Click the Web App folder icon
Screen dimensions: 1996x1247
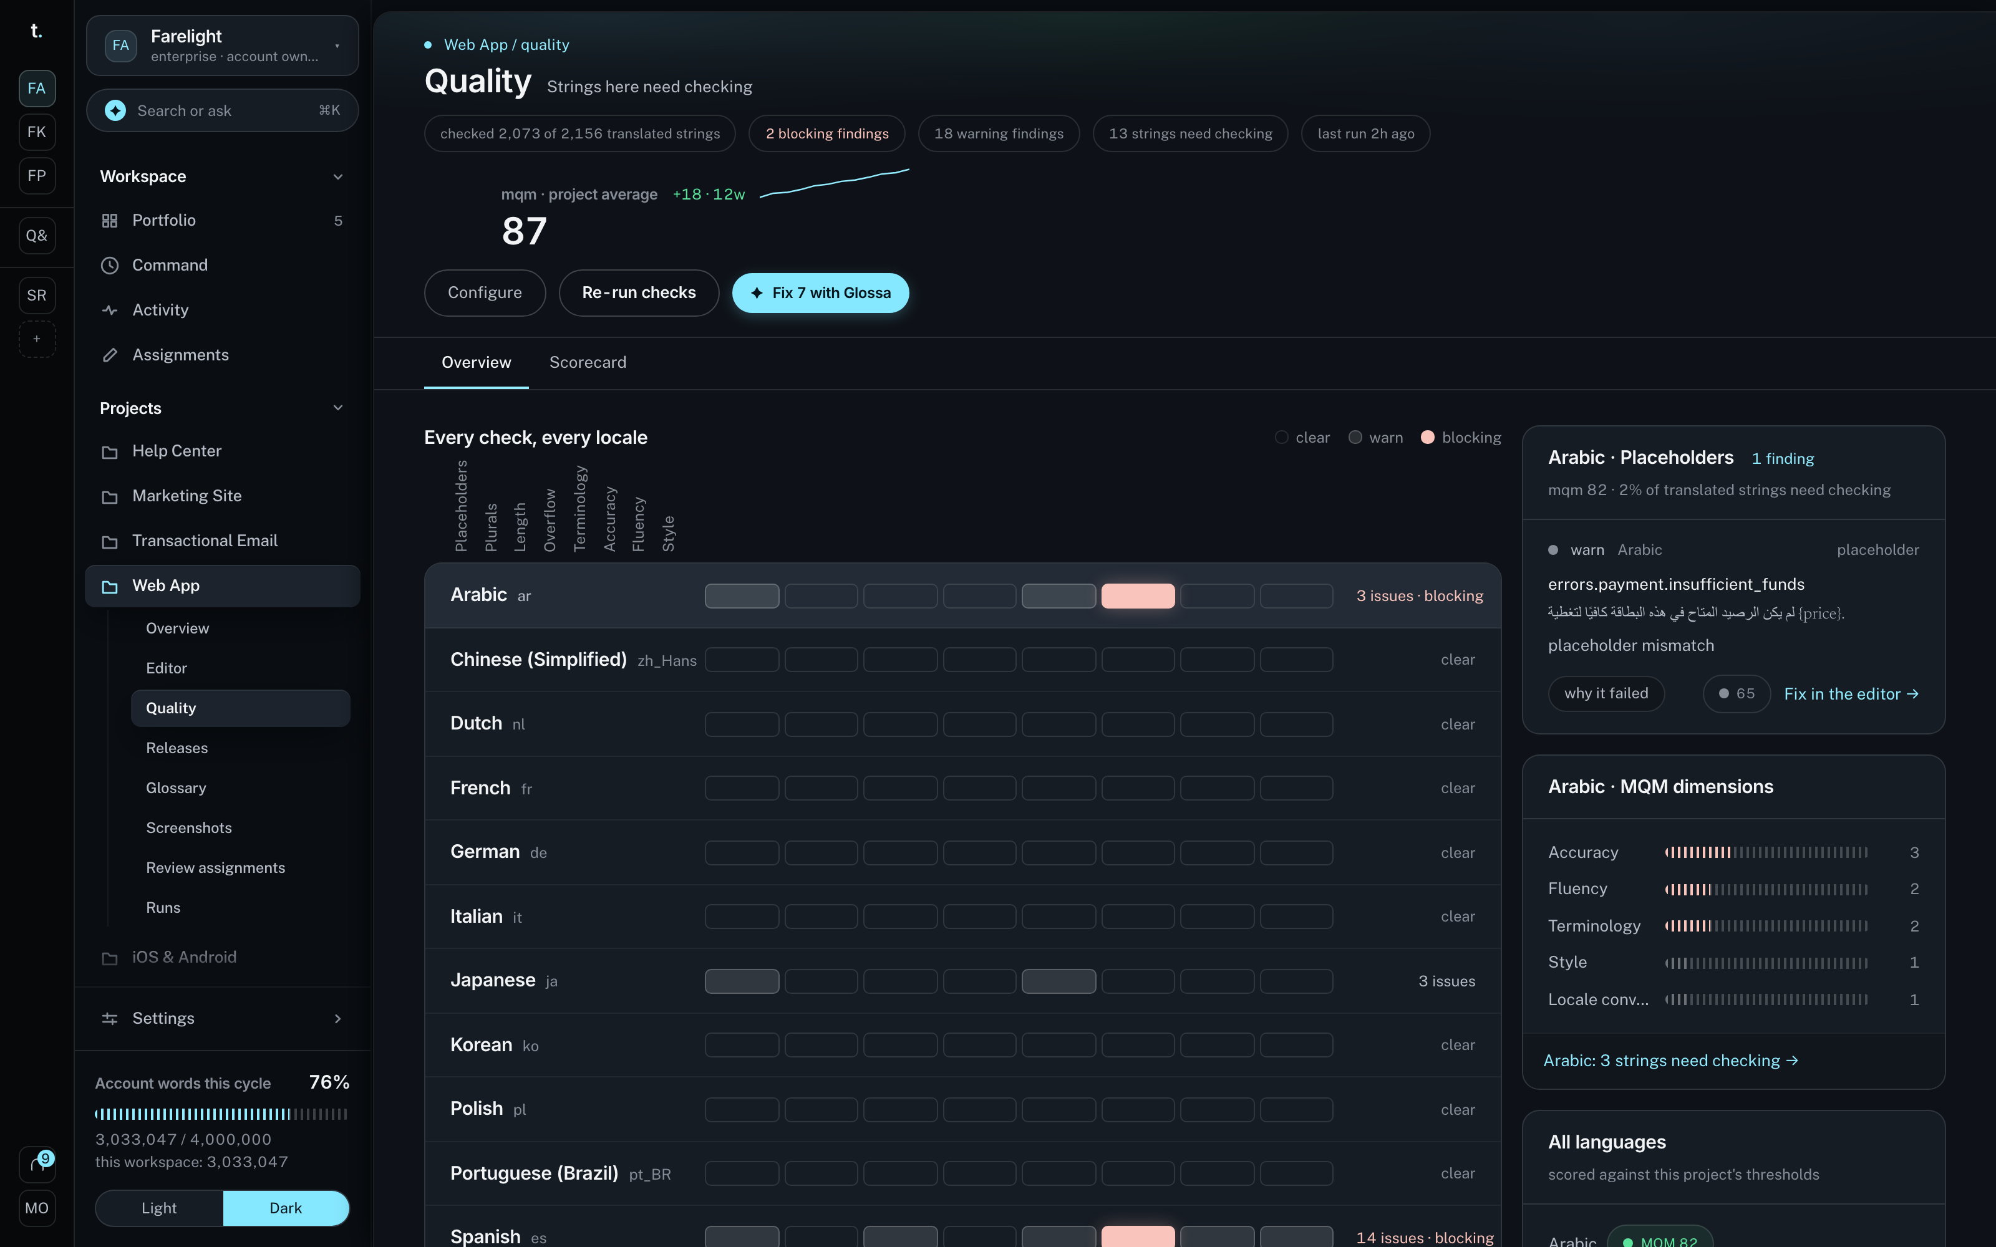pos(110,586)
